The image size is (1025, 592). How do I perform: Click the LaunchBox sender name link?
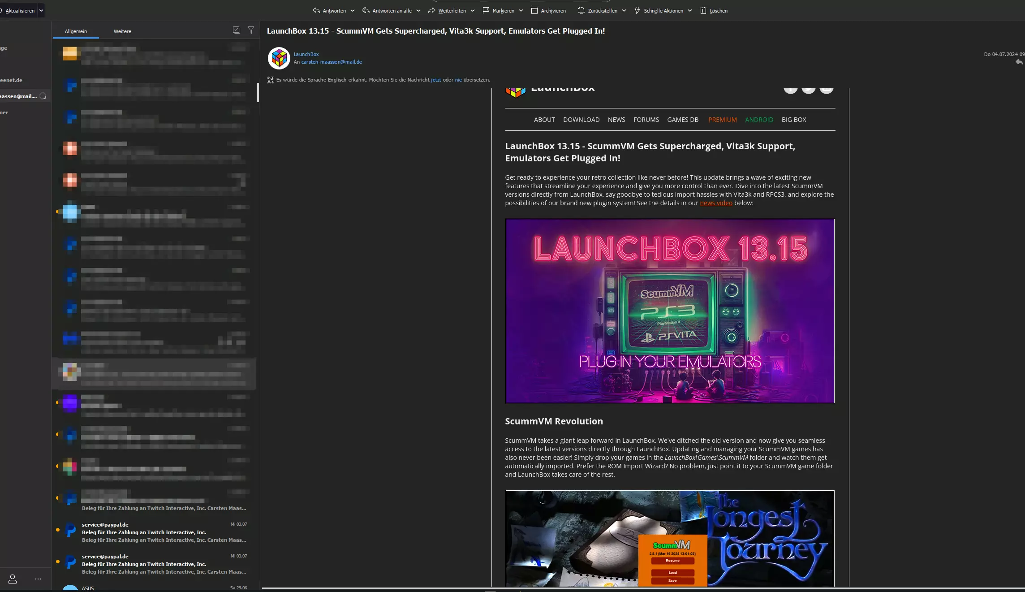click(306, 54)
